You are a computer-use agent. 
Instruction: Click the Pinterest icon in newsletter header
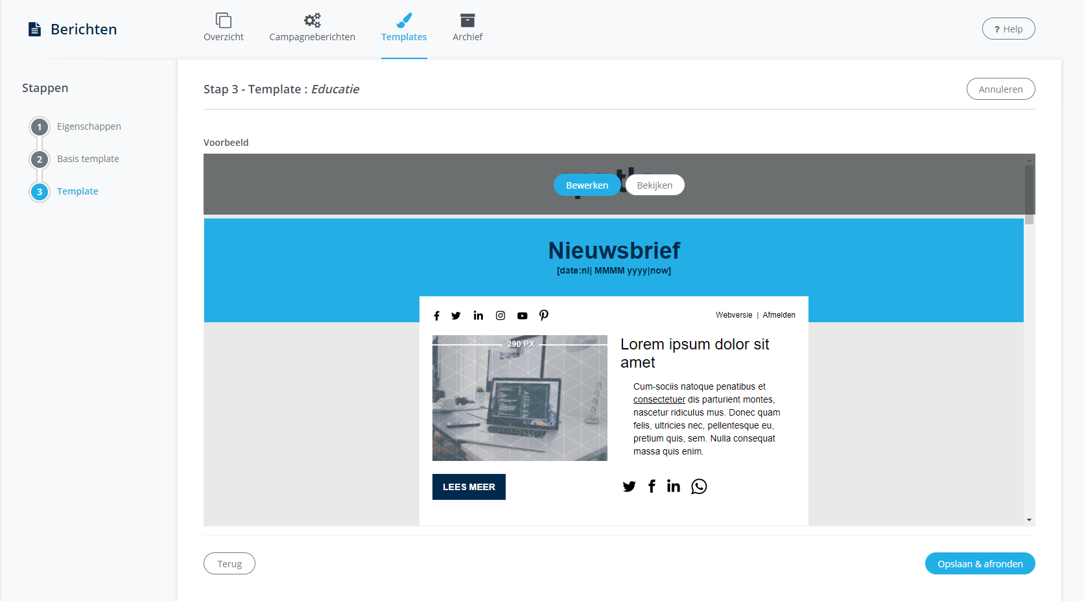point(544,315)
